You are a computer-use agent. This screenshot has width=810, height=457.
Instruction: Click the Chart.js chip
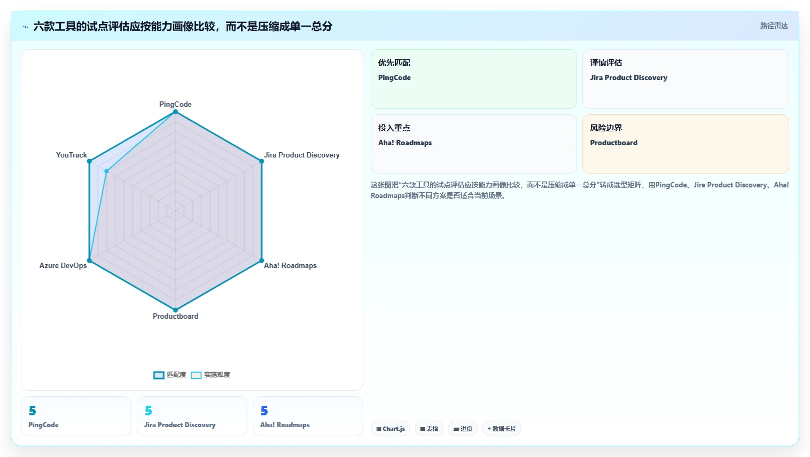point(391,429)
